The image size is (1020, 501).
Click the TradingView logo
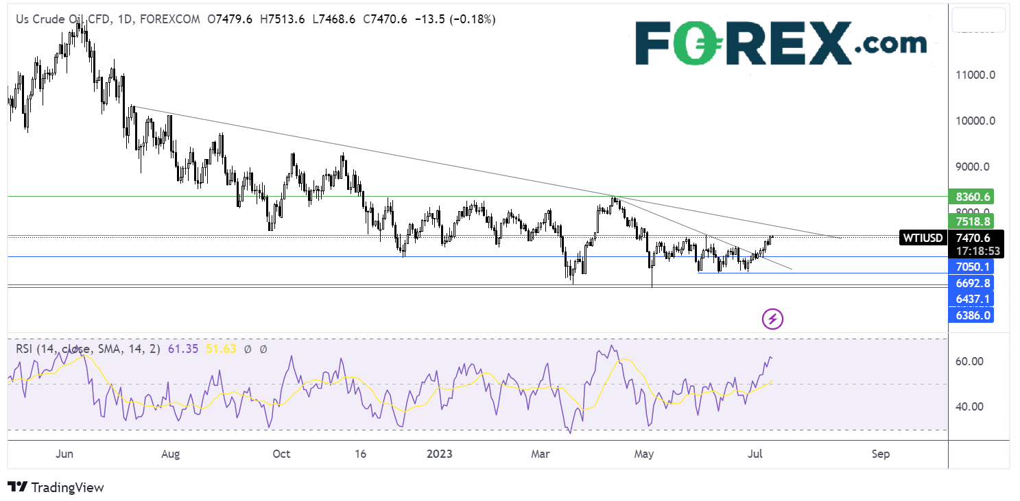[x=56, y=487]
